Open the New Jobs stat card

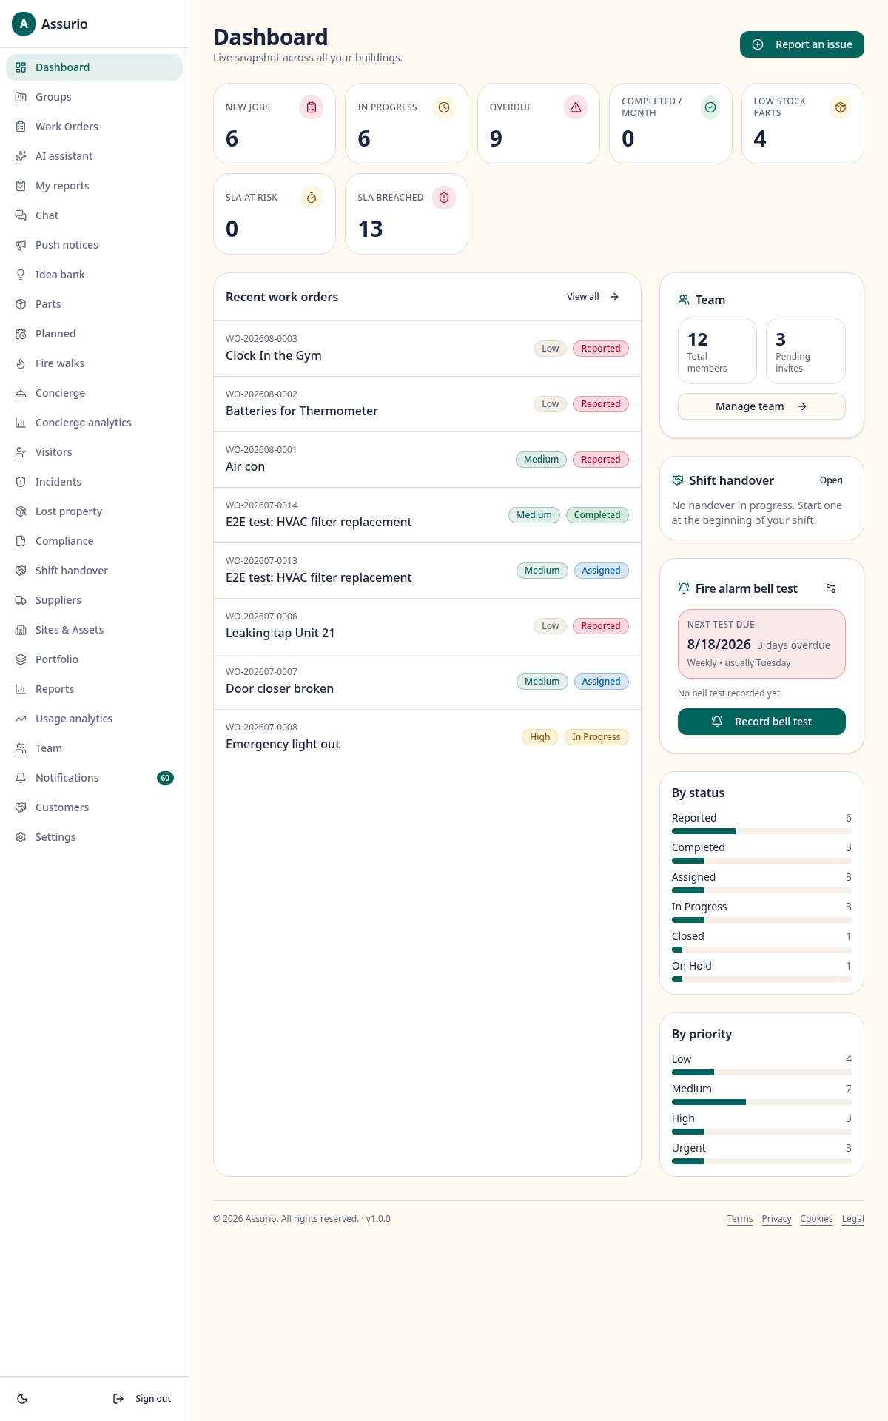275,124
